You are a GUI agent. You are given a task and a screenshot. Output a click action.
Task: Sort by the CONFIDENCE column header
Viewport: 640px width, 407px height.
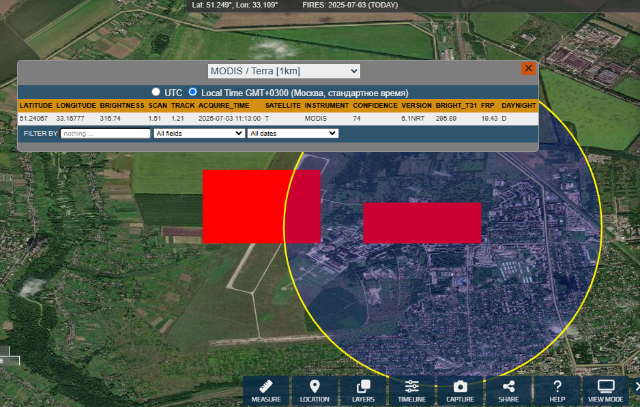click(x=375, y=105)
